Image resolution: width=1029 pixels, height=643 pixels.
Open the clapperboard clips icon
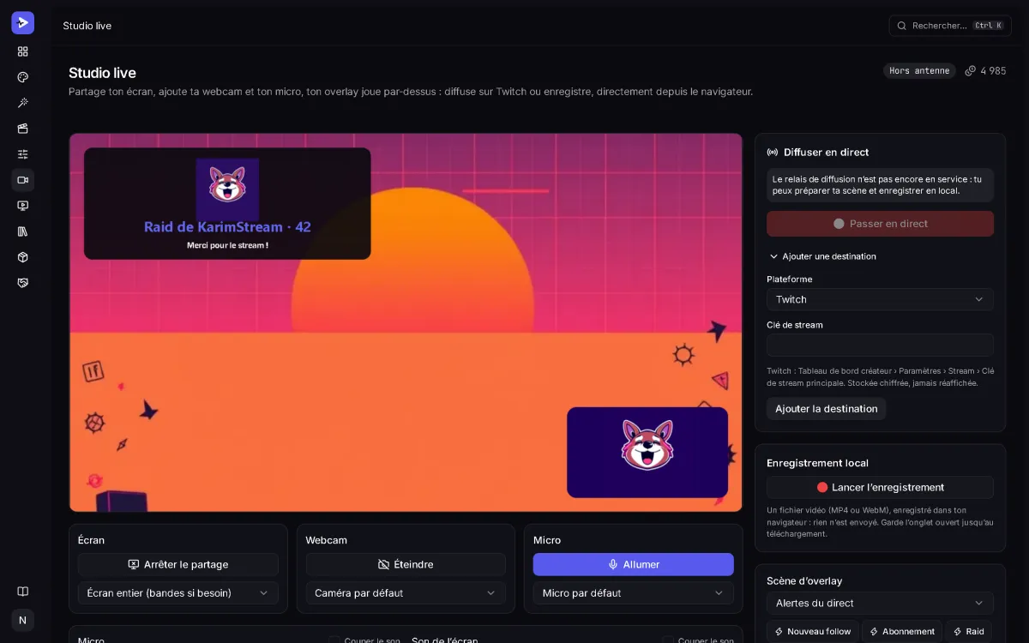[23, 129]
